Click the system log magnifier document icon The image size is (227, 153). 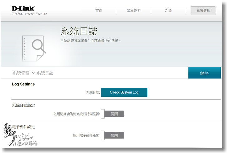point(34,48)
